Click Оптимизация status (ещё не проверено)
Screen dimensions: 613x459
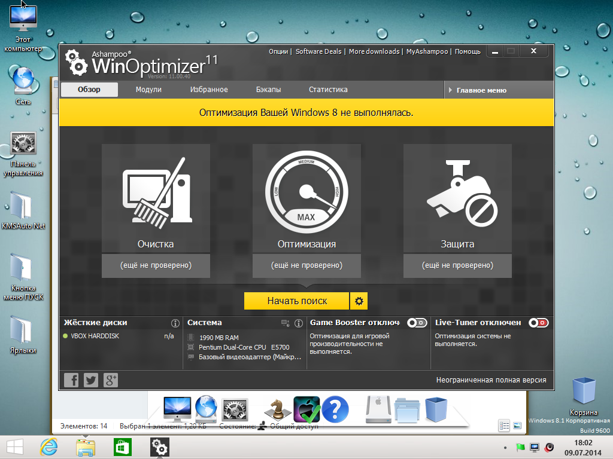coord(306,265)
